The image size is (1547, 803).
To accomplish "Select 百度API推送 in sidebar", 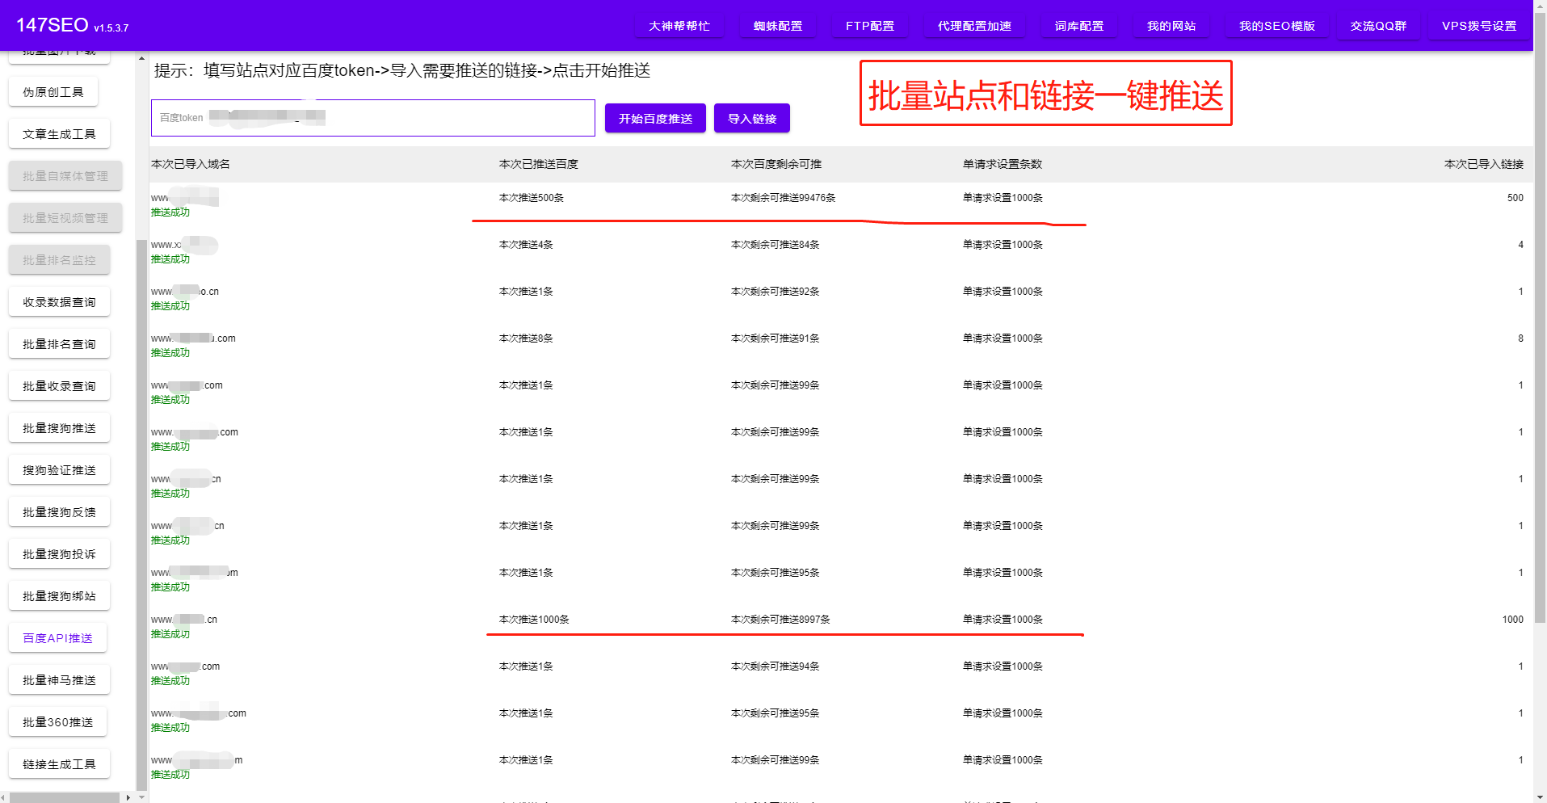I will click(57, 638).
